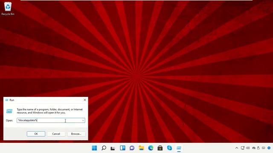Click OK in the Run dialog
The height and width of the screenshot is (153, 273).
(36, 134)
